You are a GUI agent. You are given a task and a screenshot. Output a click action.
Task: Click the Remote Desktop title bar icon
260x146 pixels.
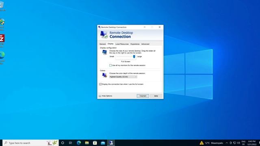[100, 27]
